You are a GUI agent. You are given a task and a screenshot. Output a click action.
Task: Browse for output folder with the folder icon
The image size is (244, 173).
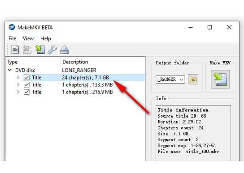coord(193,79)
